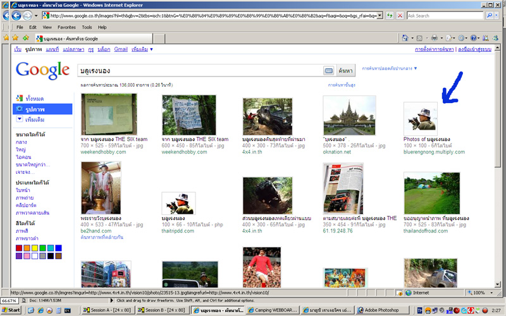Click the on-screen keyboard icon in search box
Image resolution: width=506 pixels, height=316 pixels.
tap(328, 70)
